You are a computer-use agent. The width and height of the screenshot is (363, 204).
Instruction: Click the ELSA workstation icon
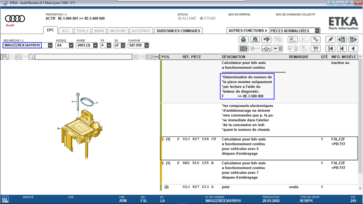click(x=292, y=40)
